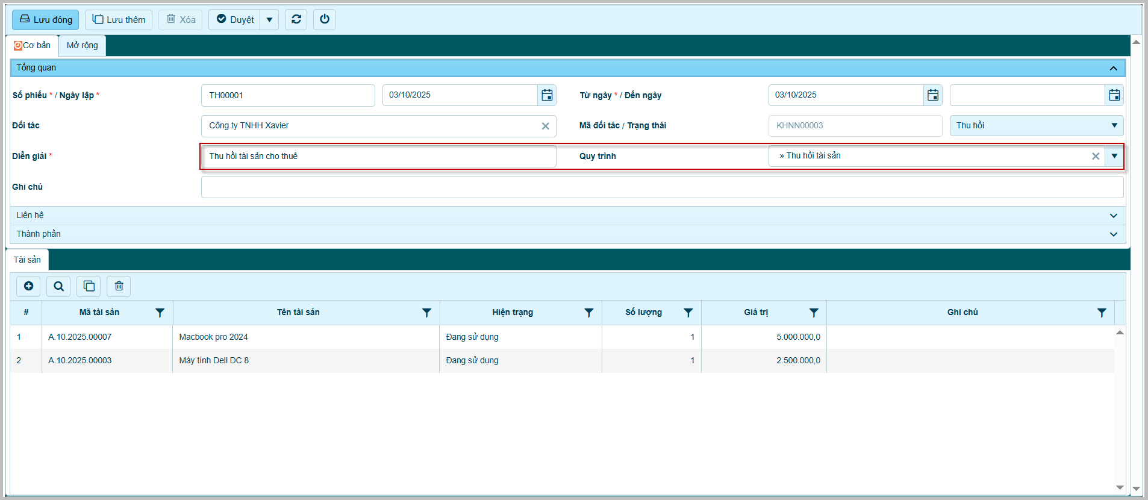Collapse the Tổng quan section
This screenshot has width=1148, height=500.
click(x=1113, y=68)
